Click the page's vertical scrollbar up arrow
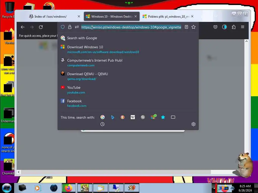 [246, 41]
